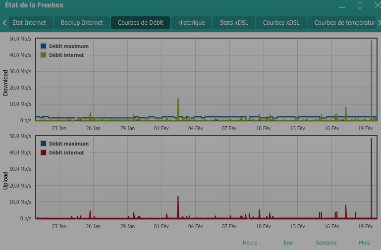Close the État de la Freebox window

378,5
